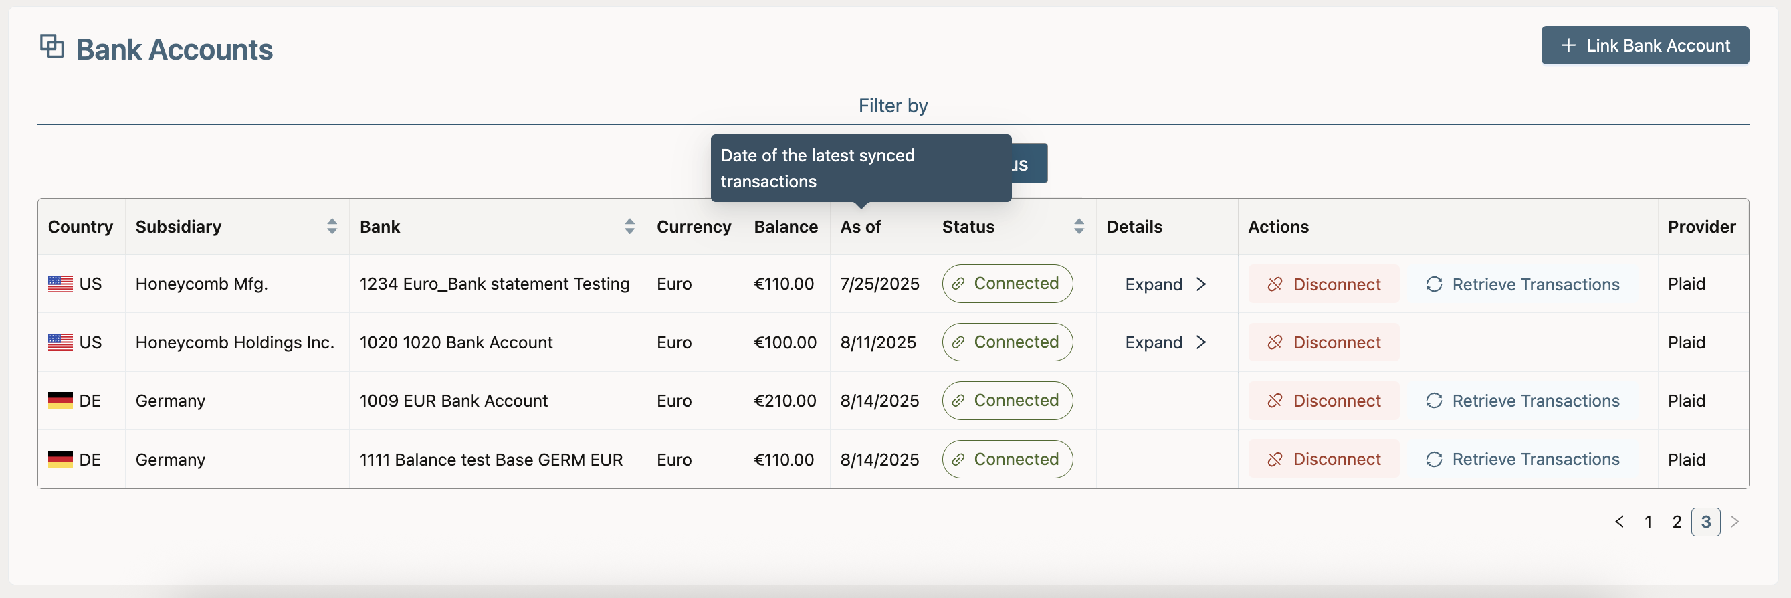Click Connected status for 1111 Balance test row
The width and height of the screenshot is (1791, 598).
point(1007,459)
